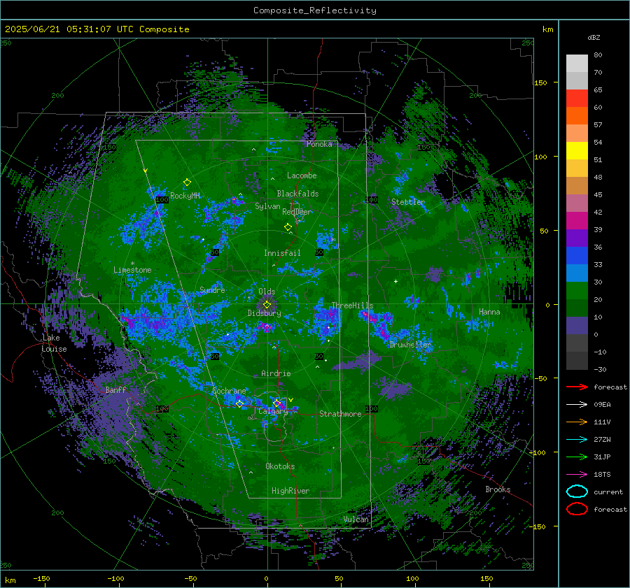
Task: Click the RedDeer city label
Action: point(297,212)
